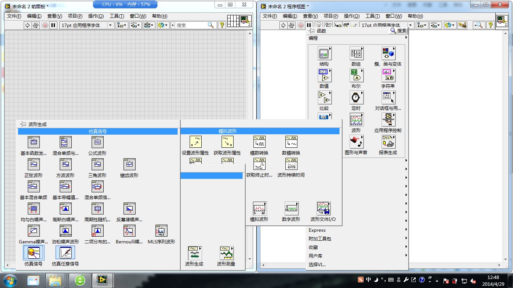Pin the 波形生成 palette with thumbtack
The height and width of the screenshot is (288, 513).
pos(23,124)
